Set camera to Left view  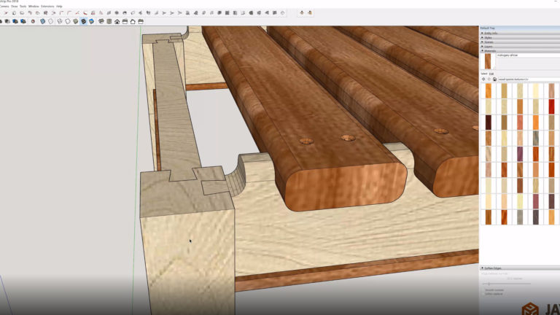click(141, 21)
